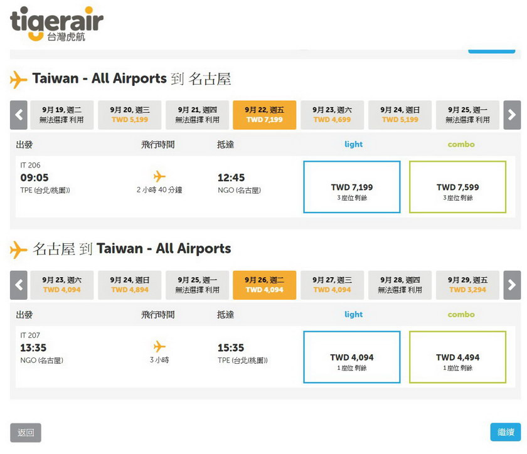Image resolution: width=527 pixels, height=454 pixels.
Task: Choose return date 9月 27 TWD 4,094
Action: pos(332,285)
